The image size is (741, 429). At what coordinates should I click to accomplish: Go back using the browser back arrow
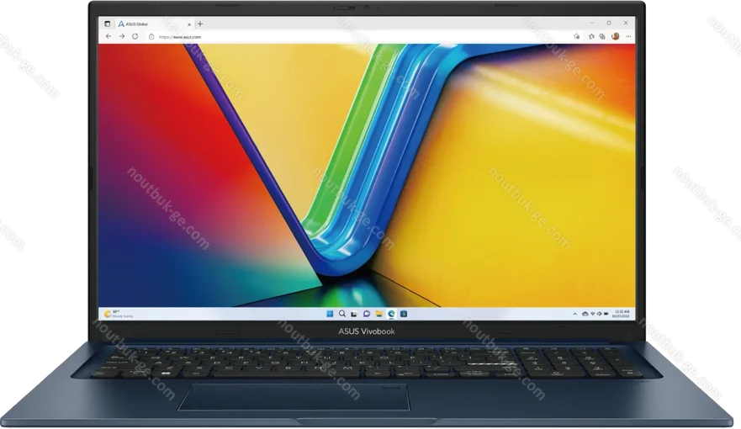click(109, 36)
